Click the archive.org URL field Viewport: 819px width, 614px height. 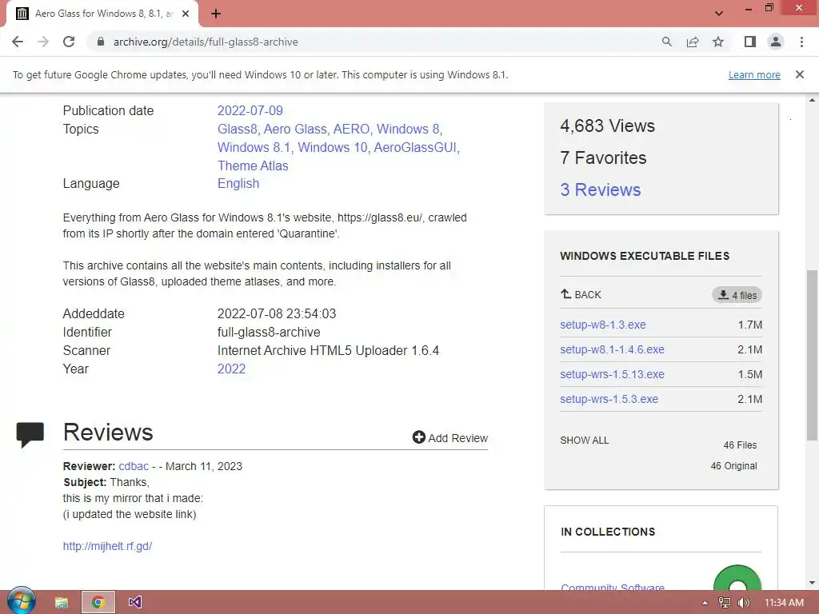coord(376,42)
